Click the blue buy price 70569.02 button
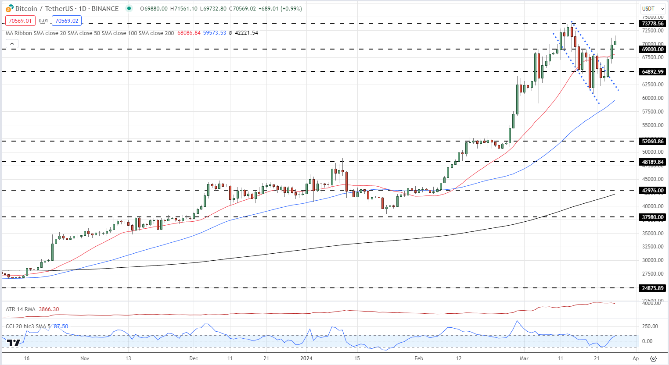Image resolution: width=669 pixels, height=365 pixels. pos(67,21)
